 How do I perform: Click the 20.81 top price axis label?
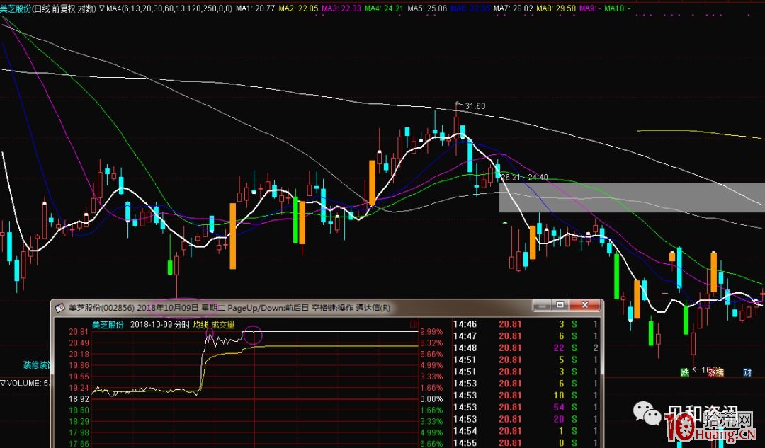pos(79,332)
